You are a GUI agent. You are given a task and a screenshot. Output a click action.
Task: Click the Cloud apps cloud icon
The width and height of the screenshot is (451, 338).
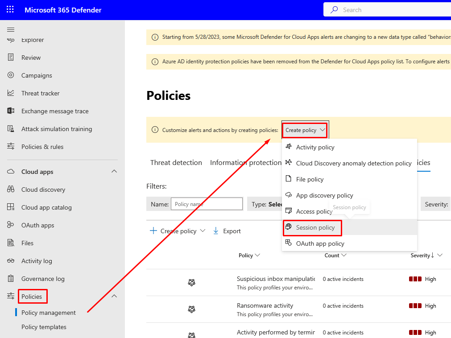[11, 172]
